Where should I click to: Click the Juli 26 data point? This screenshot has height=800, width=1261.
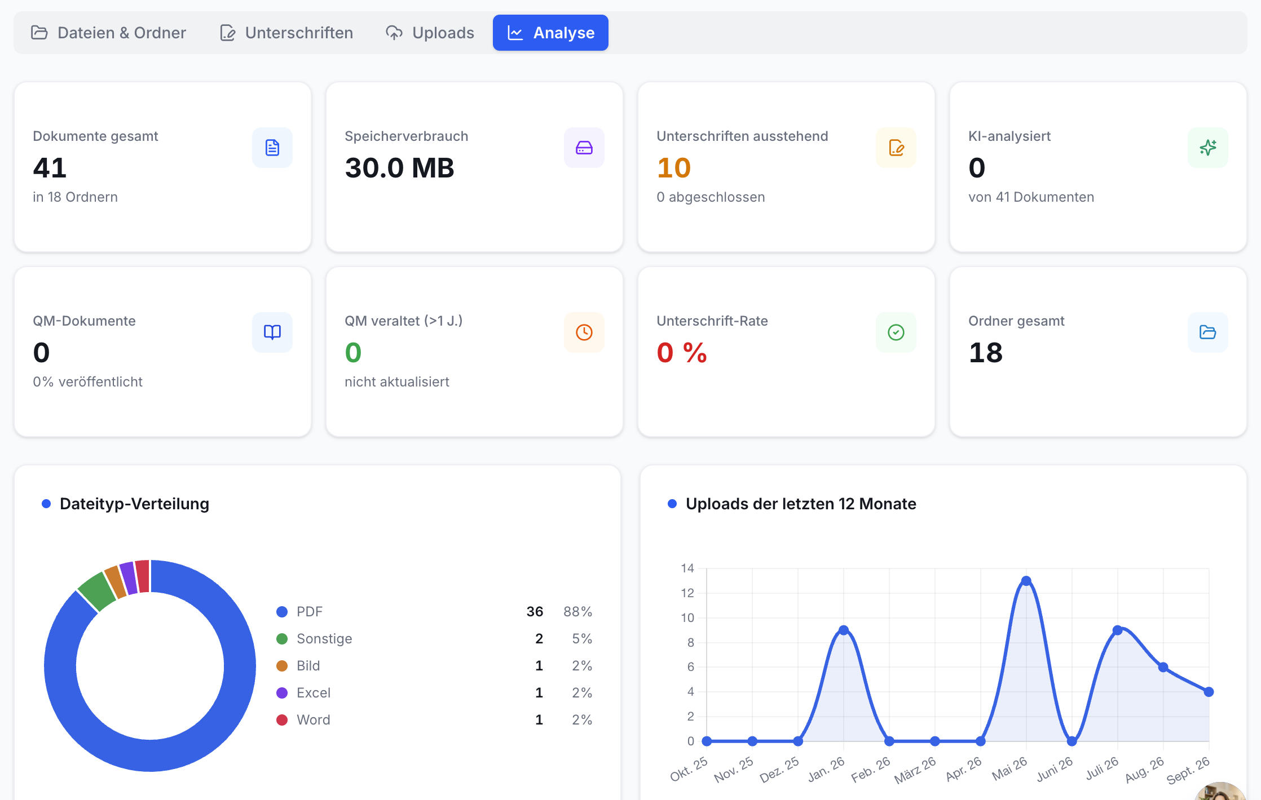point(1118,630)
